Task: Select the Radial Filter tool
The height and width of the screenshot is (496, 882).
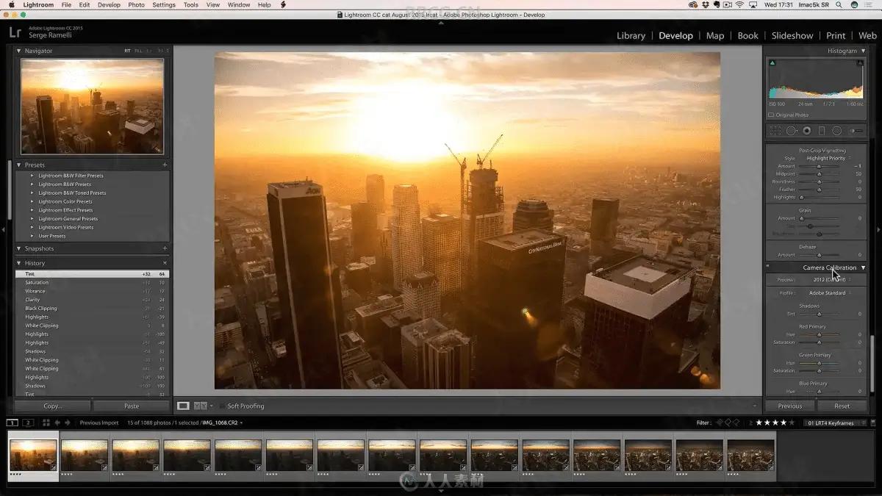Action: (x=837, y=131)
